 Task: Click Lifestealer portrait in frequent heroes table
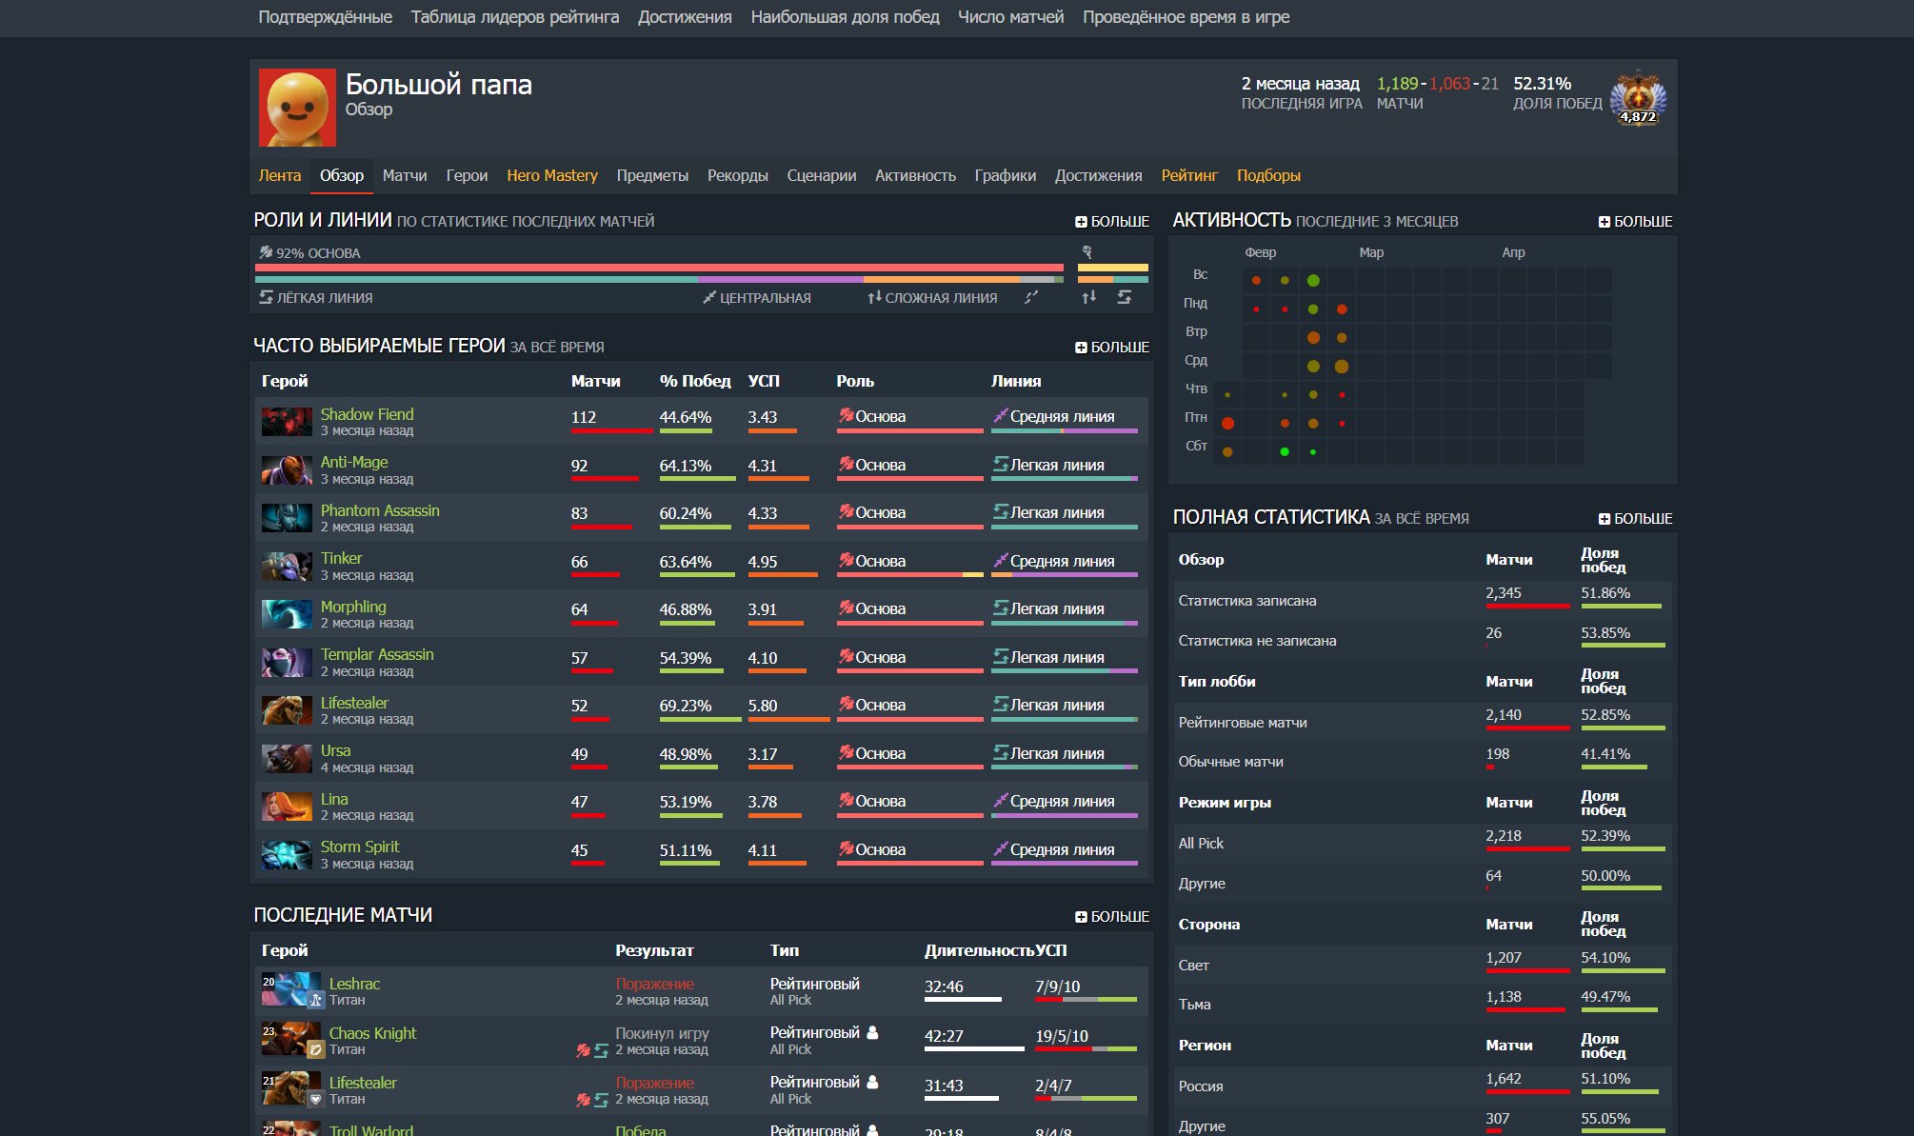coord(287,710)
